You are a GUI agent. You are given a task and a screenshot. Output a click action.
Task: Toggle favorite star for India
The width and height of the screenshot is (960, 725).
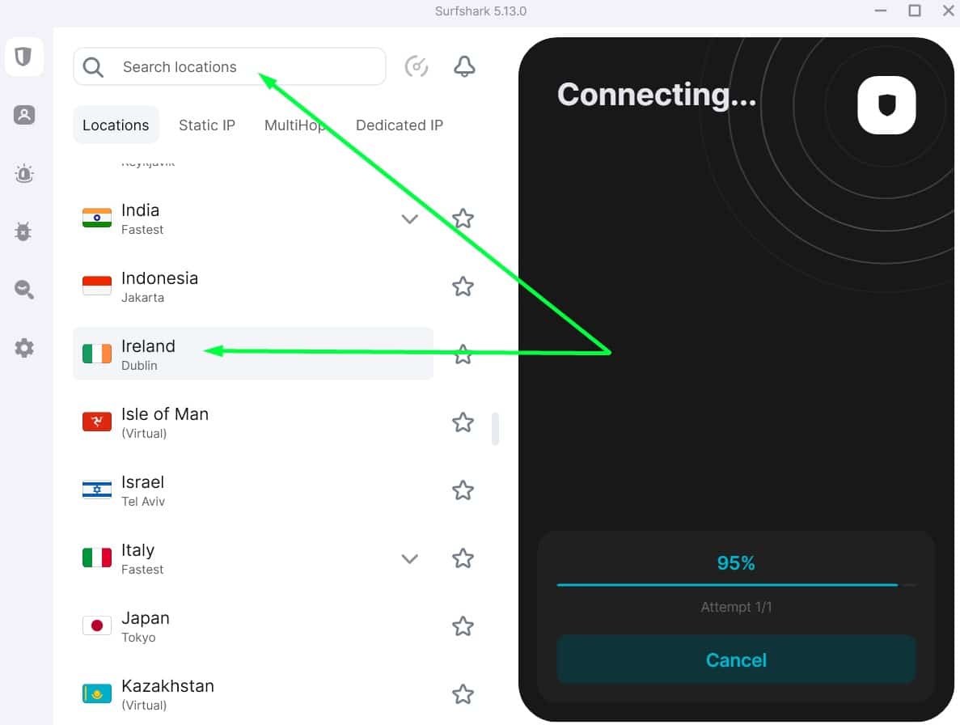tap(463, 218)
